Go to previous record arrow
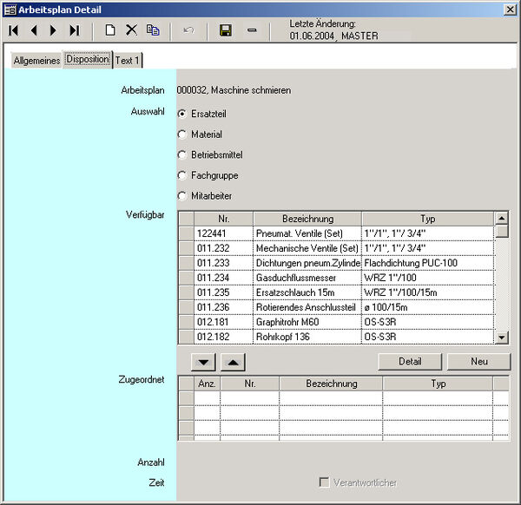 point(34,30)
